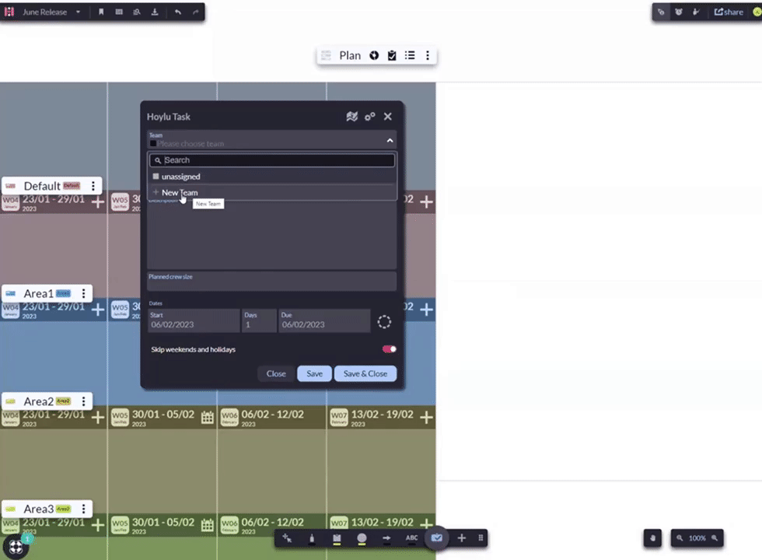Add task with plus in Area1 row right end
The height and width of the screenshot is (560, 762).
click(426, 310)
